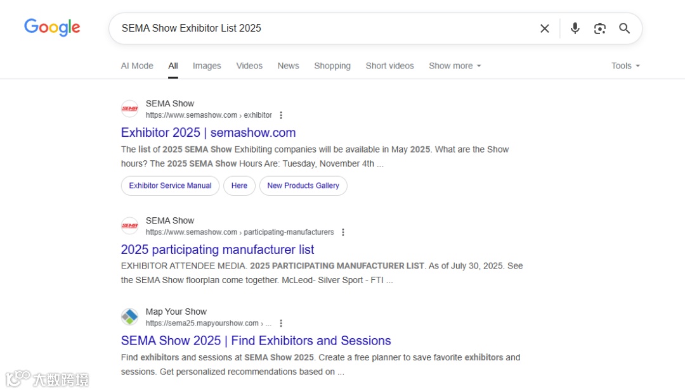This screenshot has height=392, width=685.
Task: Click the SEMA favicon of the manufacturer list result
Action: click(130, 226)
